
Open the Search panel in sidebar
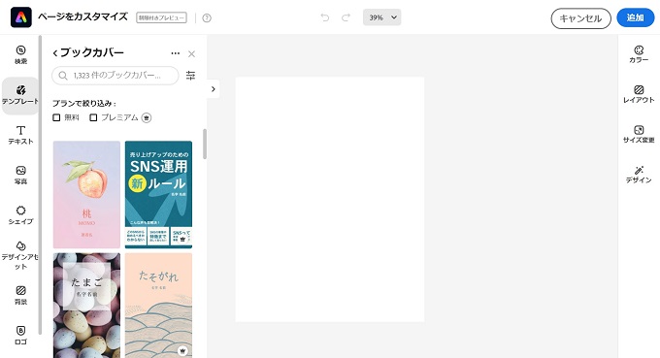[x=20, y=54]
